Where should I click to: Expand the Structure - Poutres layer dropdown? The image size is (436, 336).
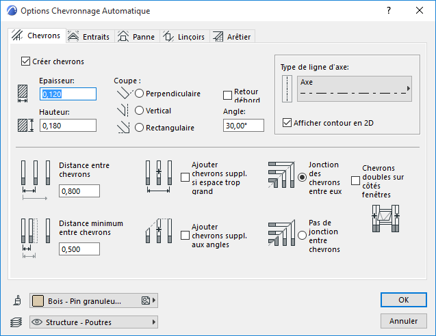pyautogui.click(x=93, y=322)
